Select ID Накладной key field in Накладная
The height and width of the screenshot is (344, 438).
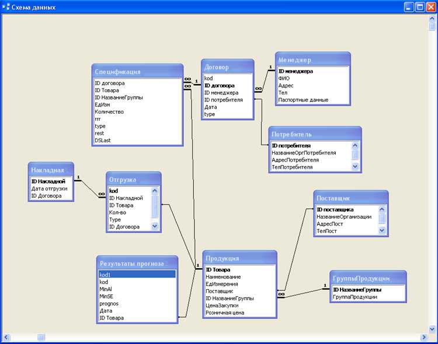pos(51,181)
